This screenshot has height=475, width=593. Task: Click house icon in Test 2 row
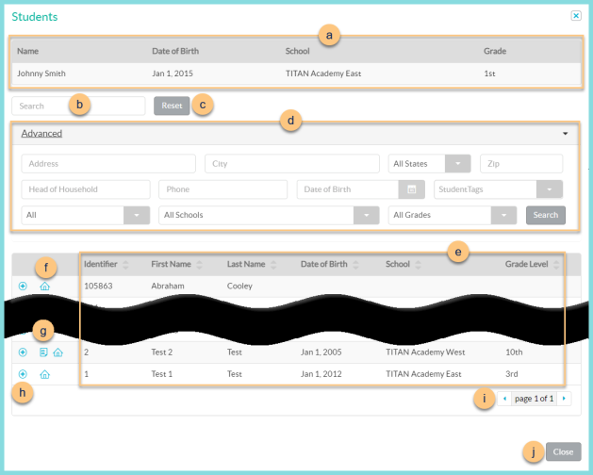pyautogui.click(x=58, y=352)
